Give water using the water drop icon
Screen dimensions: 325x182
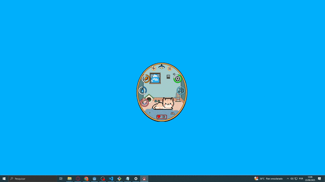pyautogui.click(x=143, y=90)
